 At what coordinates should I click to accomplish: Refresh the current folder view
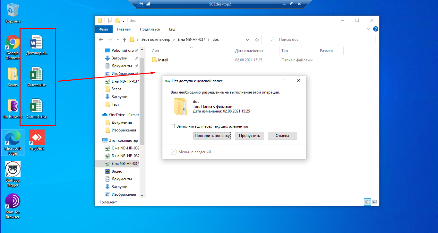(x=257, y=40)
